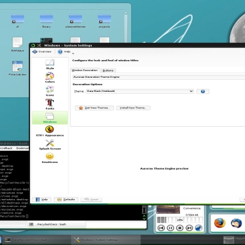Open the Fonts settings module

tap(50, 104)
